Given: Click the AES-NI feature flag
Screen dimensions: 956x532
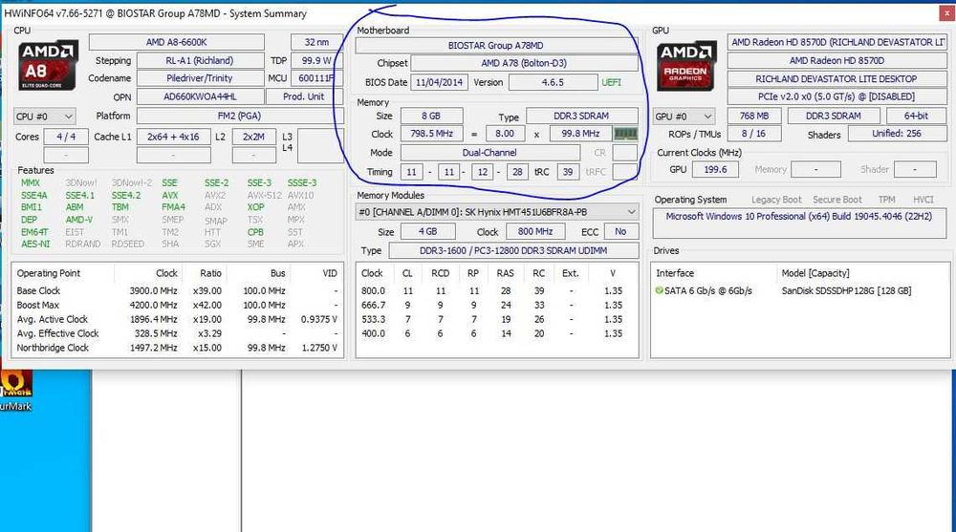Looking at the screenshot, I should pos(35,244).
